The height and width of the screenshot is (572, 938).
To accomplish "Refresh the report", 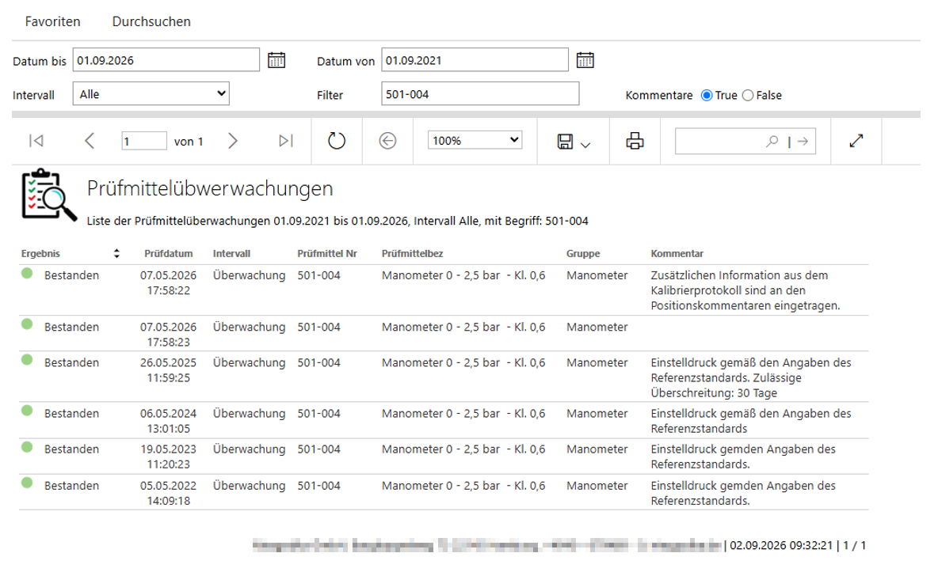I will tap(337, 141).
